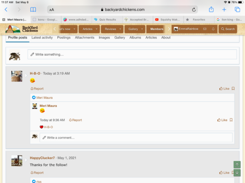This screenshot has width=245, height=183.
Task: Bookmark H-B-O's profile post
Action: click(233, 89)
